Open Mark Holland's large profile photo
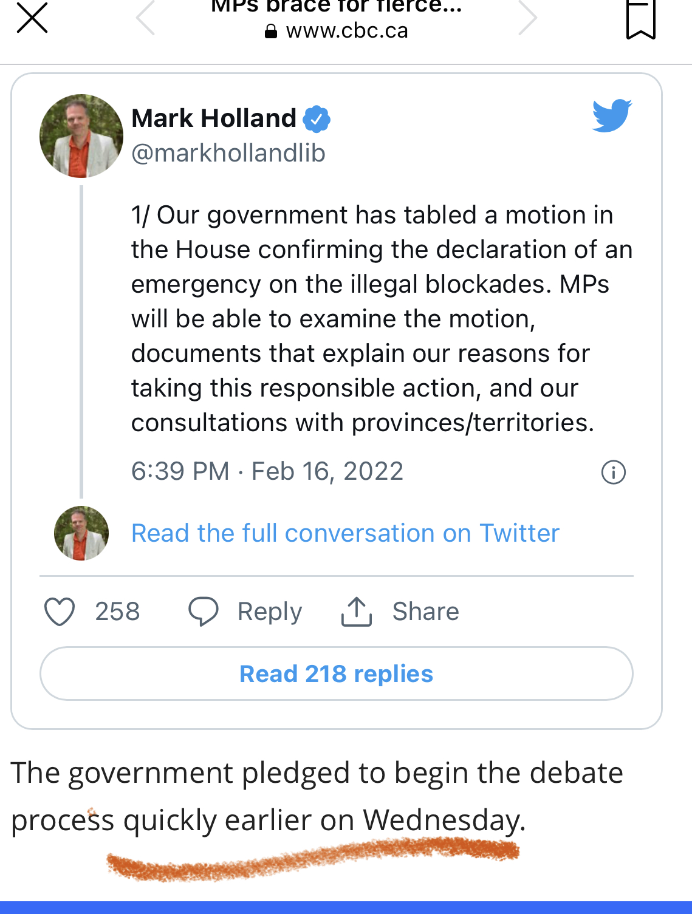 (81, 136)
